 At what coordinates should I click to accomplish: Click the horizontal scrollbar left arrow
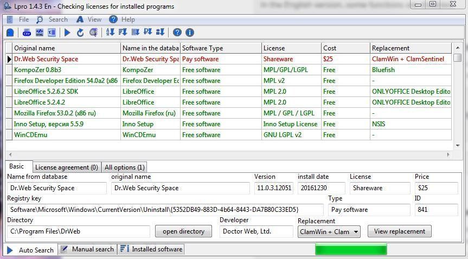[x=10, y=154]
